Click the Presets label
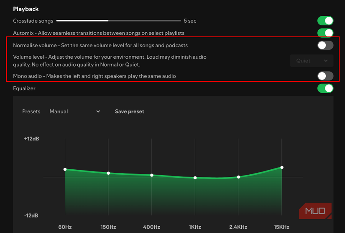 [31, 111]
